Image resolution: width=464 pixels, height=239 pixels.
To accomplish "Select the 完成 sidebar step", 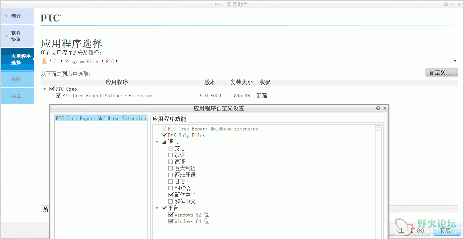I will 17,96.
